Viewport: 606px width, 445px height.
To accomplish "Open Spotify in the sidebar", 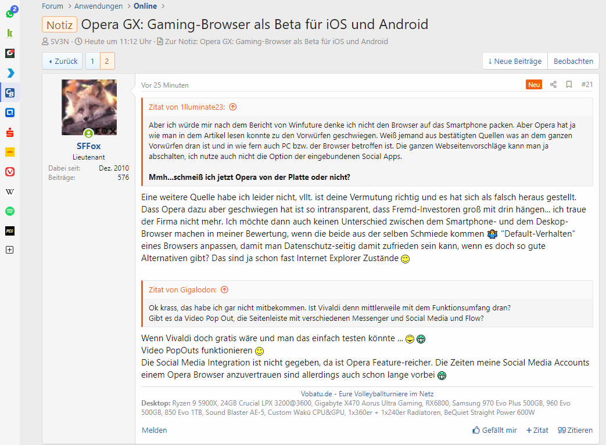I will (x=10, y=211).
